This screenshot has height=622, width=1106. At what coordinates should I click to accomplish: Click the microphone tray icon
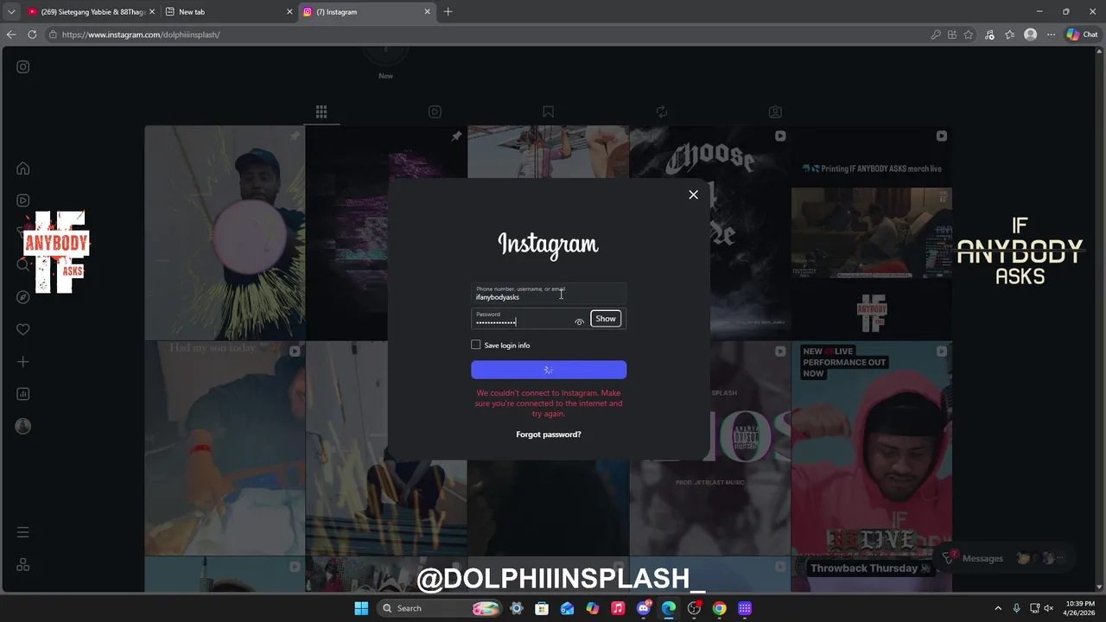pos(1016,608)
